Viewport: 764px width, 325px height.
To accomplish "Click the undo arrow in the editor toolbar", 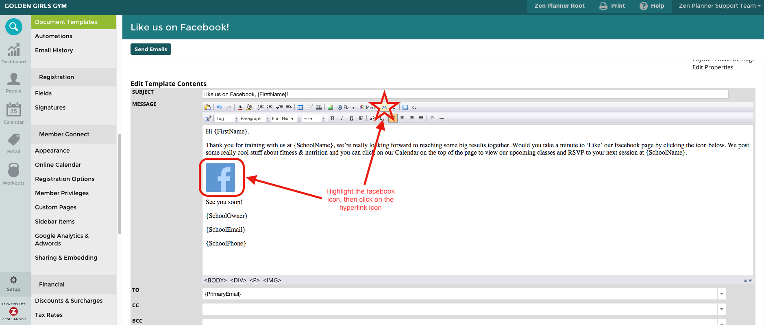I will (219, 108).
